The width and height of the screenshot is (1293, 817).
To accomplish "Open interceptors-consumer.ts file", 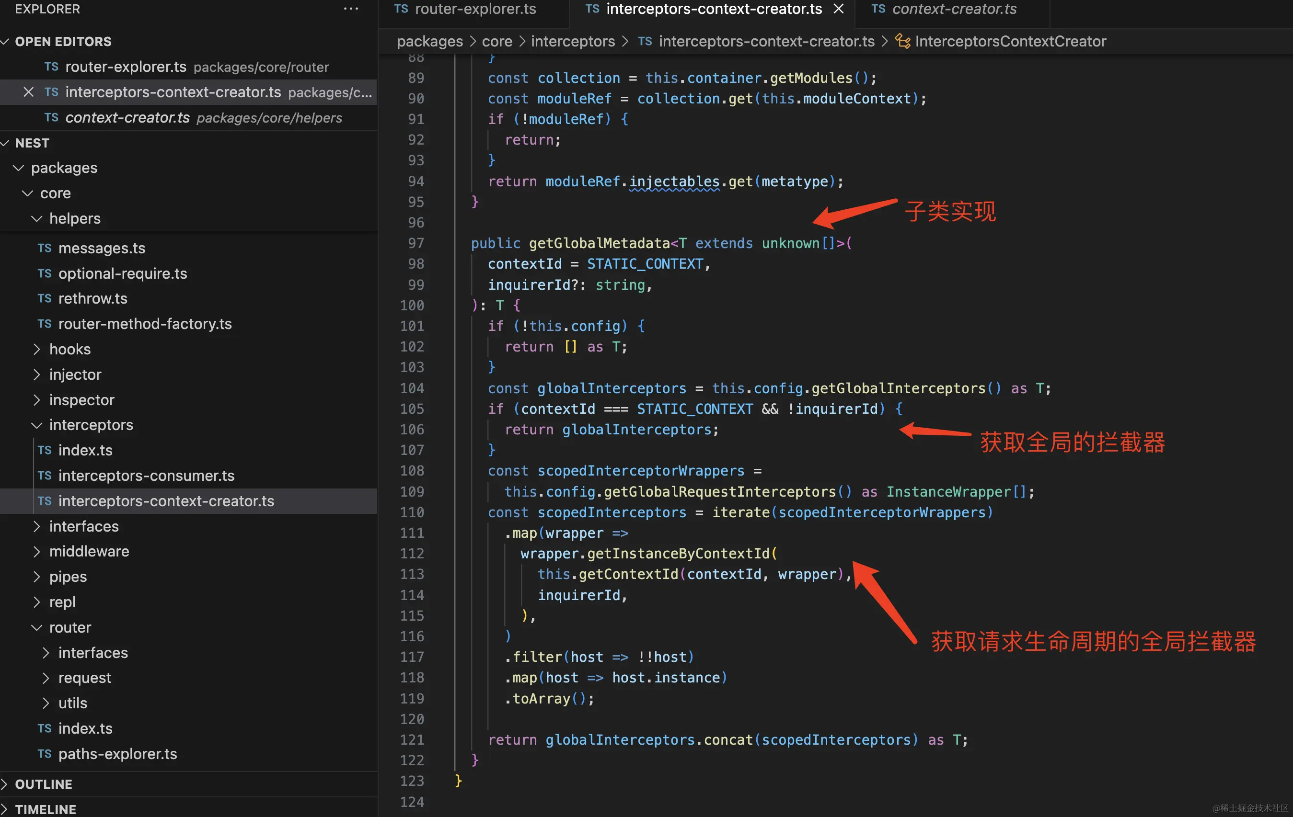I will pos(188,475).
